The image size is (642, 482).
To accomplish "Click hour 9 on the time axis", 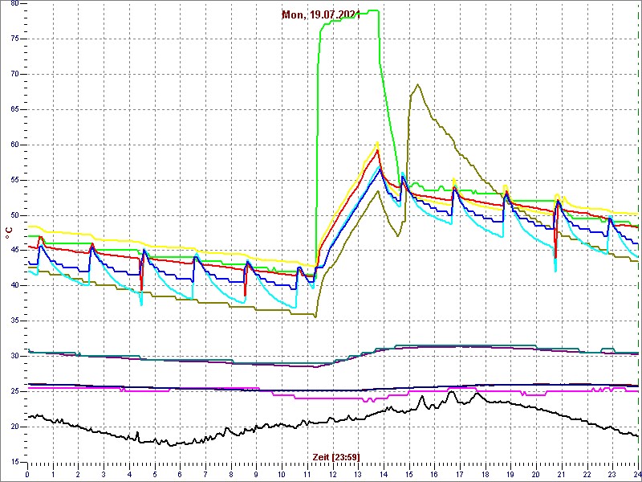I will [256, 474].
